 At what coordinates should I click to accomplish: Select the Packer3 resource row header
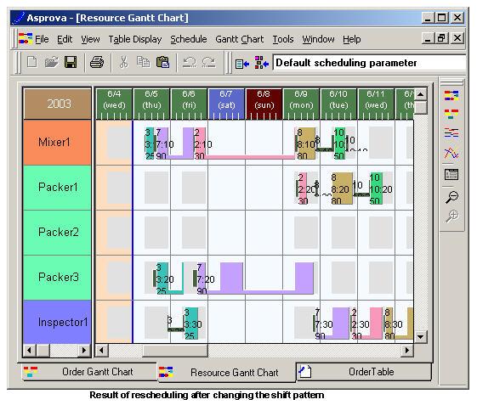pos(57,277)
